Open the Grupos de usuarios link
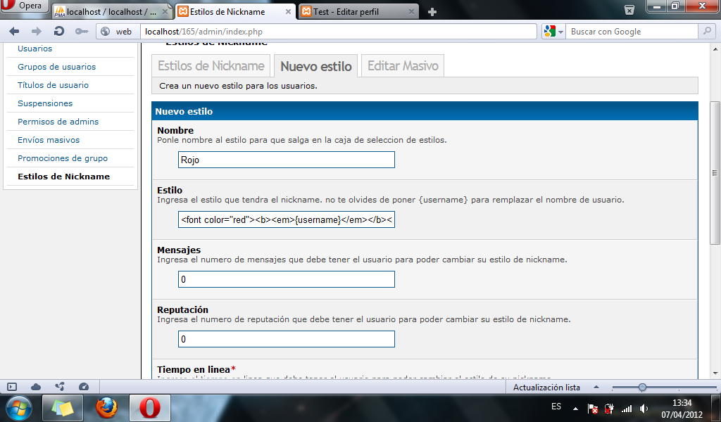Image resolution: width=721 pixels, height=422 pixels. (56, 67)
